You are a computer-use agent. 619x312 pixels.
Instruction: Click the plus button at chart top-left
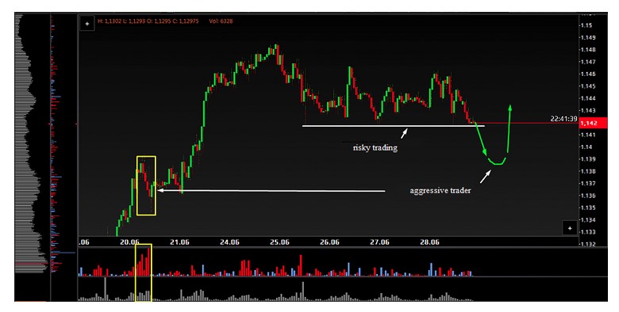(x=87, y=24)
